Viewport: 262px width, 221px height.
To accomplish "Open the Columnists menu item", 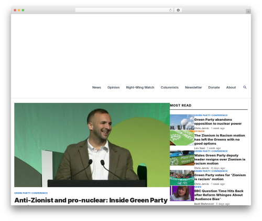I will (x=170, y=87).
